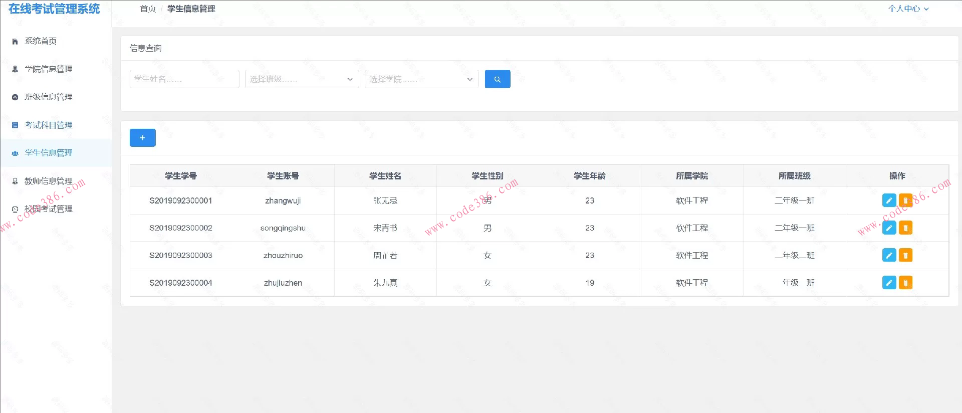Delete student songqingshu with orange trash icon
This screenshot has height=413, width=962.
[905, 228]
